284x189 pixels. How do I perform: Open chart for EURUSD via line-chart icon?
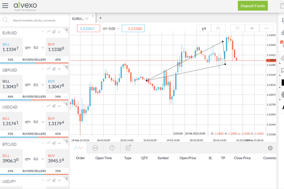pyautogui.click(x=48, y=32)
